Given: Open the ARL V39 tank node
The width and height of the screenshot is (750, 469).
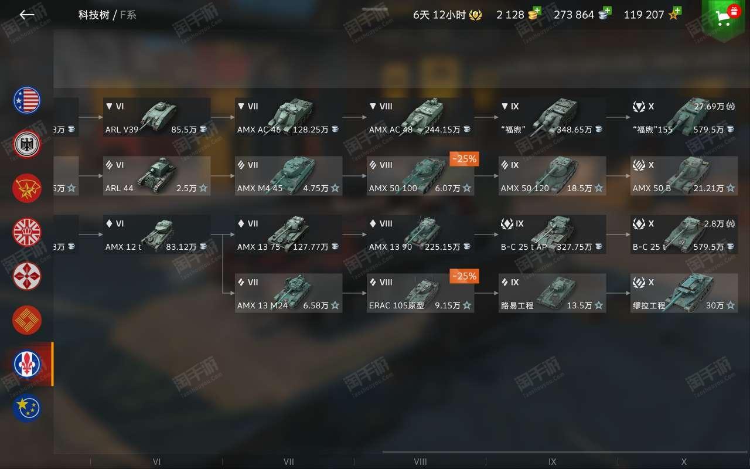Looking at the screenshot, I should (156, 117).
